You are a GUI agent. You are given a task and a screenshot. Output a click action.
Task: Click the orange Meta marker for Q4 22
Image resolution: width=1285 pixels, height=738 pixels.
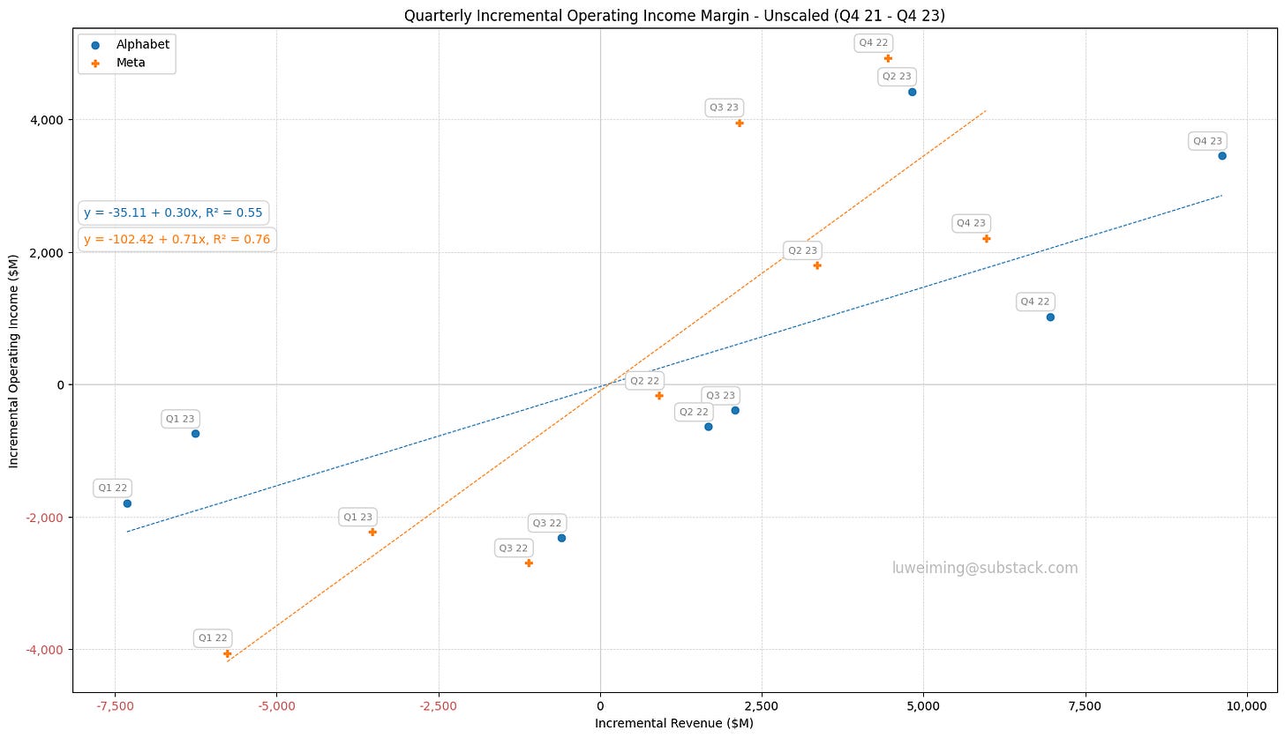pyautogui.click(x=888, y=58)
